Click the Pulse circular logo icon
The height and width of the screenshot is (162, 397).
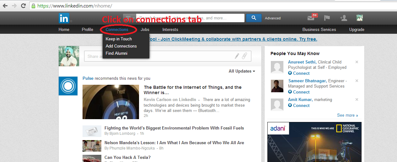click(68, 86)
